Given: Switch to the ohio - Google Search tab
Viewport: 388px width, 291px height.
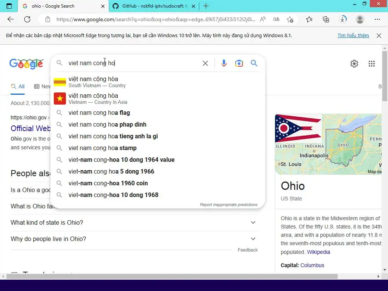Looking at the screenshot, I should pos(63,6).
